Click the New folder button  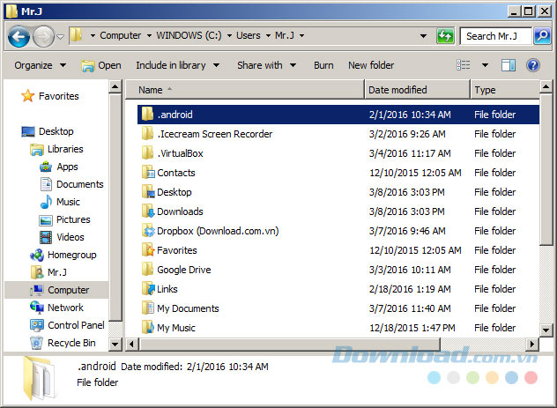click(371, 65)
